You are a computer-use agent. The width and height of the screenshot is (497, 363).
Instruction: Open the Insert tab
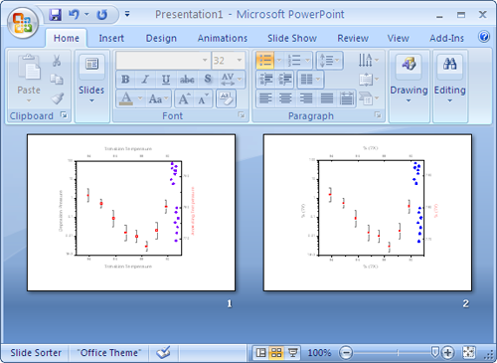(111, 39)
